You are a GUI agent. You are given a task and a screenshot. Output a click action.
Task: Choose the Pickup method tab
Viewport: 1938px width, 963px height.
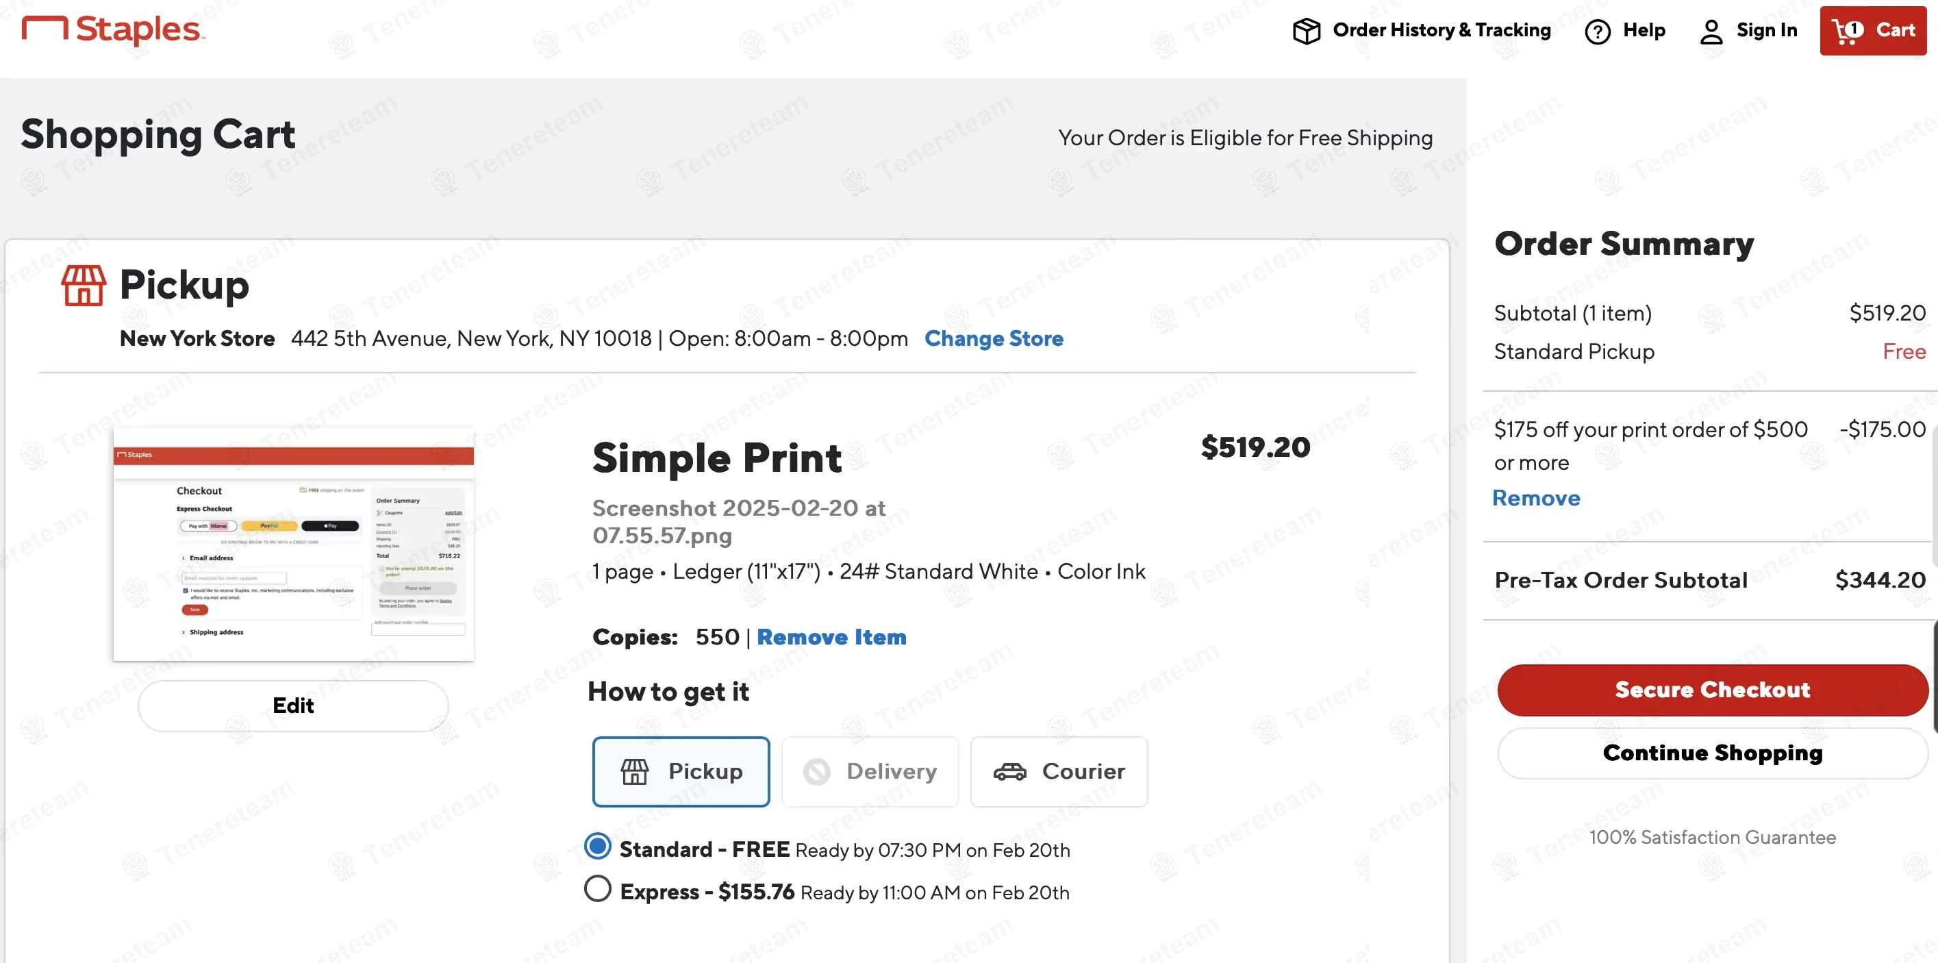[x=681, y=772]
